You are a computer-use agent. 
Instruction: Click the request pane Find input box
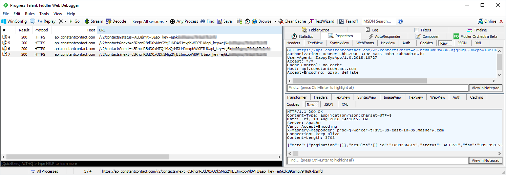coord(377,88)
